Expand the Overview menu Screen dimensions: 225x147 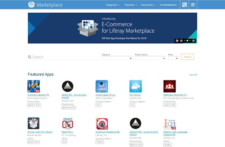[131, 5]
